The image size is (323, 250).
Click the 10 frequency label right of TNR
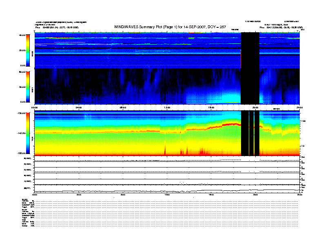303,146
